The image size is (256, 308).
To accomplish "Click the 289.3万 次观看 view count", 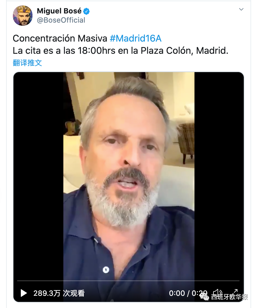I will click(59, 293).
